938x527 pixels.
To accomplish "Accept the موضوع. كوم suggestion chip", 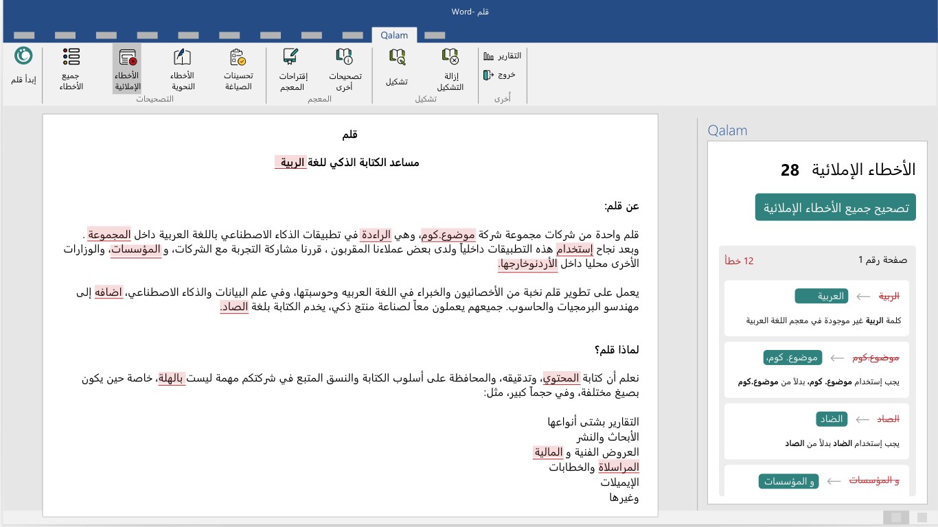I will point(792,358).
